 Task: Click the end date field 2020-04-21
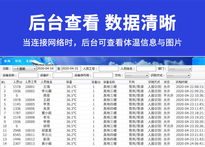tap(71, 69)
